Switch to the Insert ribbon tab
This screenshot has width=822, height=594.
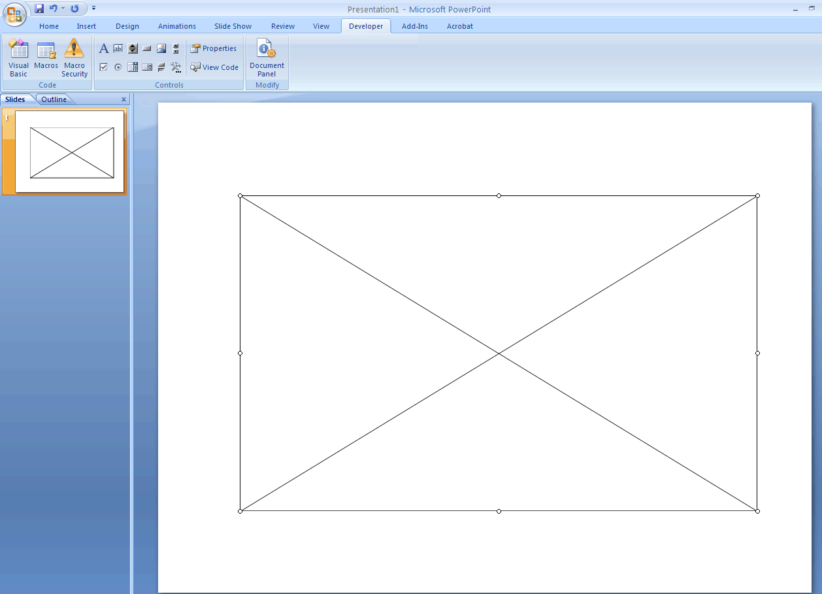pyautogui.click(x=86, y=26)
